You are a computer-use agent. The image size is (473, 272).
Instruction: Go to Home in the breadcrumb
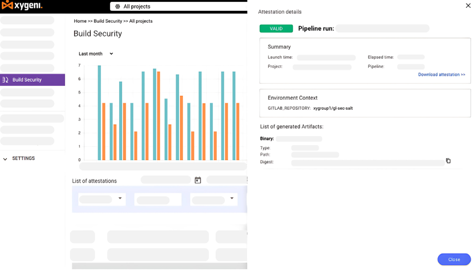(x=80, y=21)
